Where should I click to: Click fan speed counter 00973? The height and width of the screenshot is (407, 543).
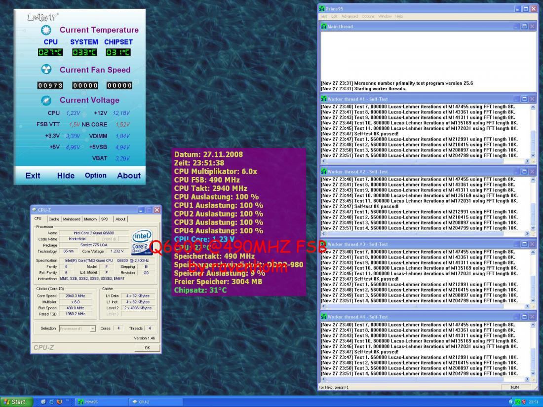(x=50, y=85)
